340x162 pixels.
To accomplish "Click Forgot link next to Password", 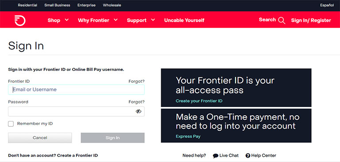I will click(x=136, y=102).
